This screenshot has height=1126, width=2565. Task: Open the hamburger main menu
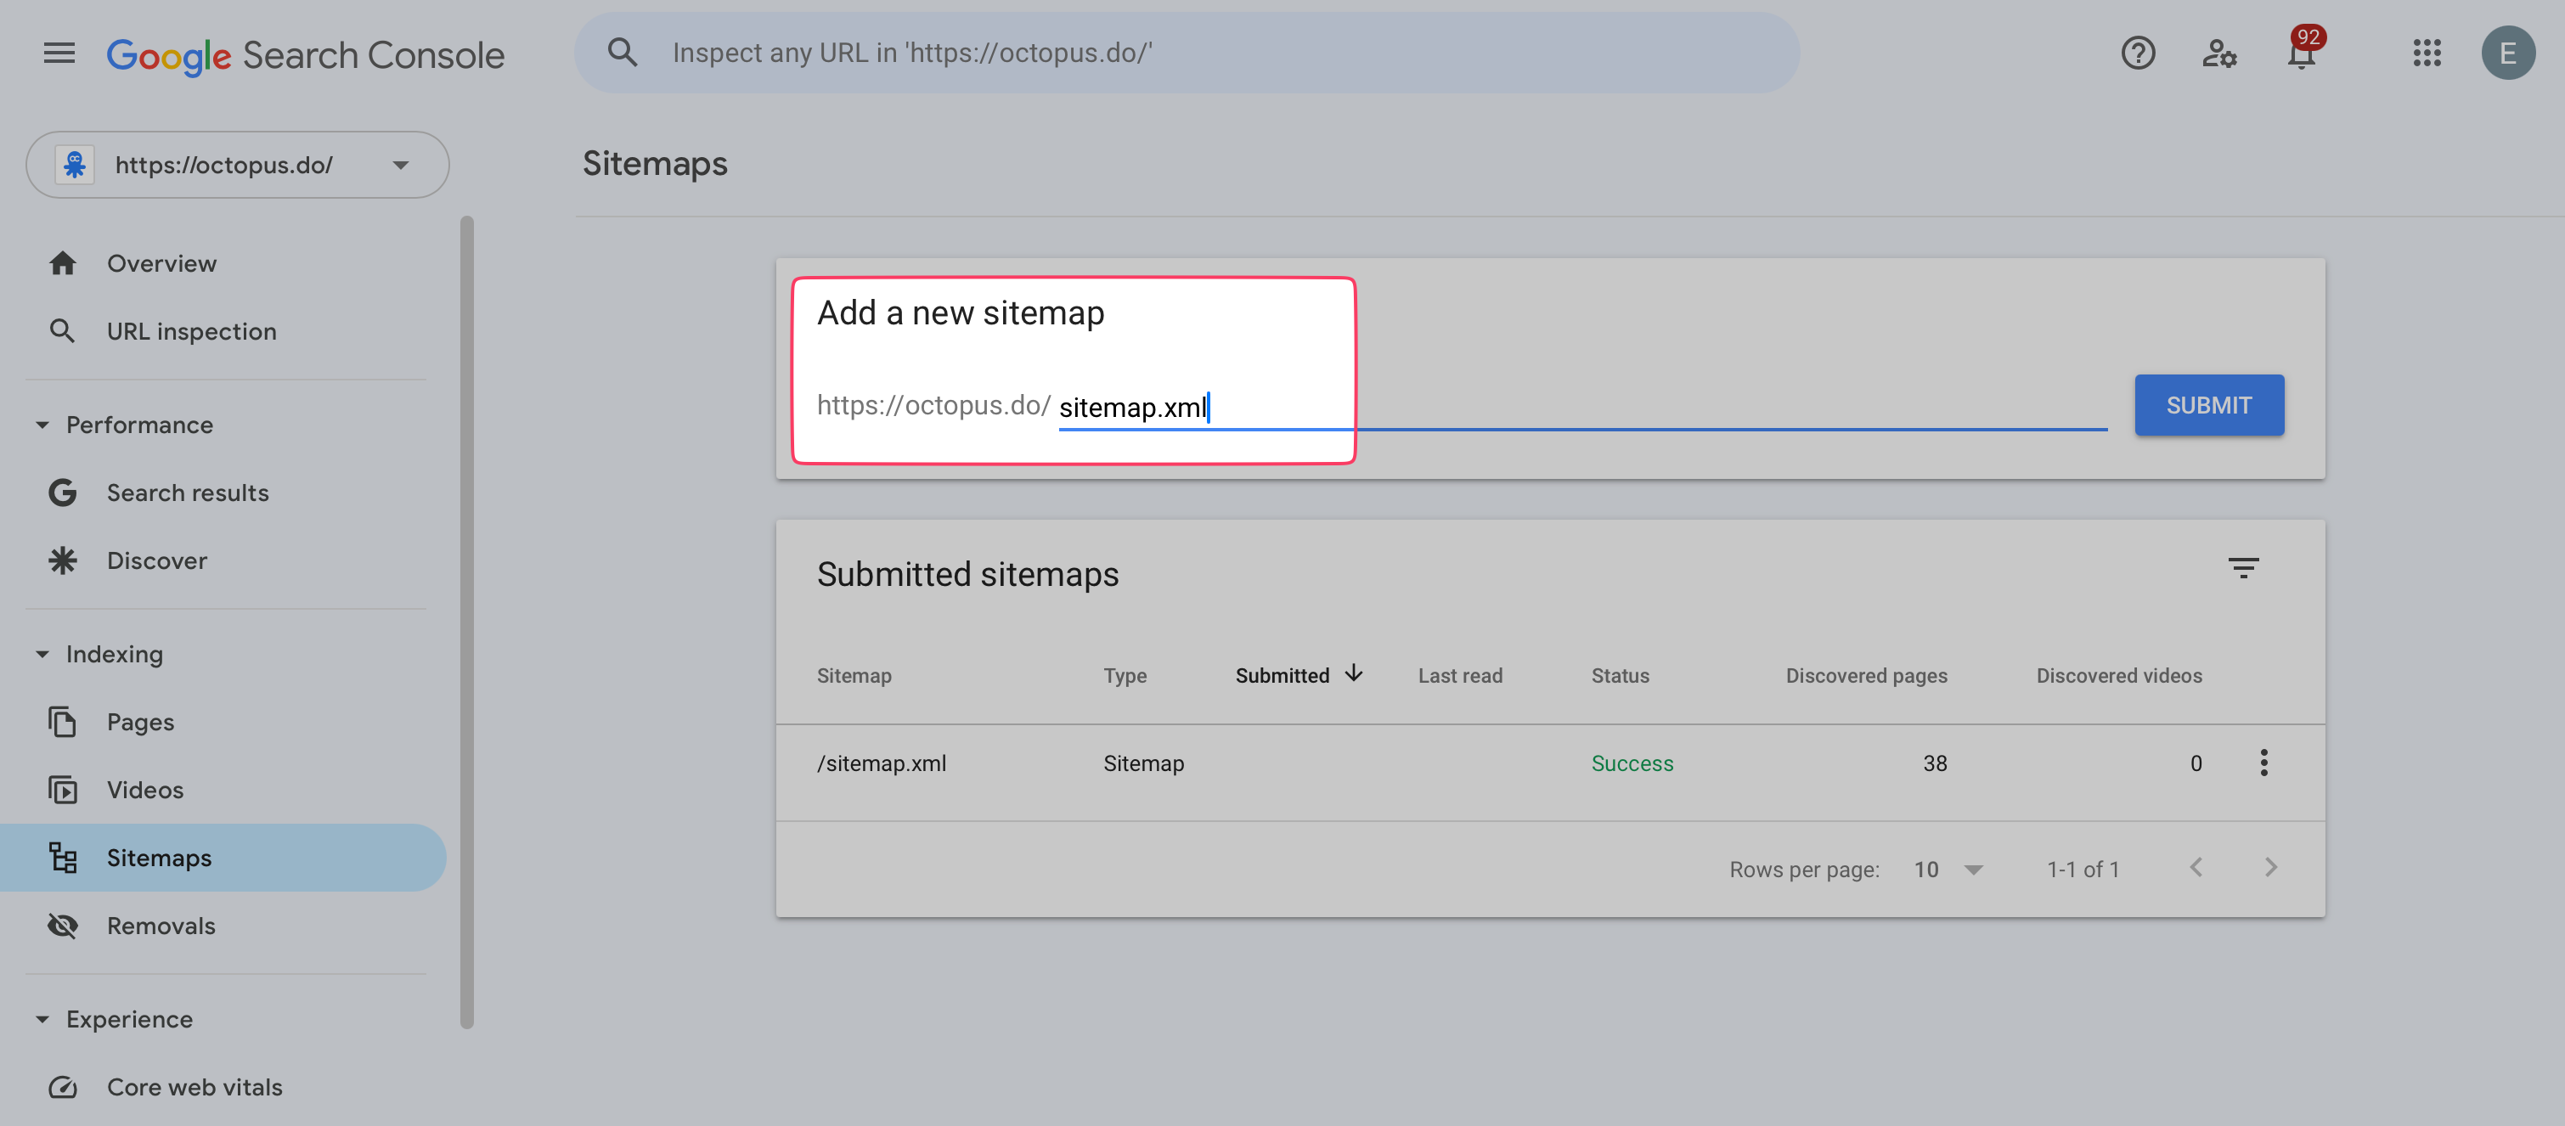tap(59, 53)
